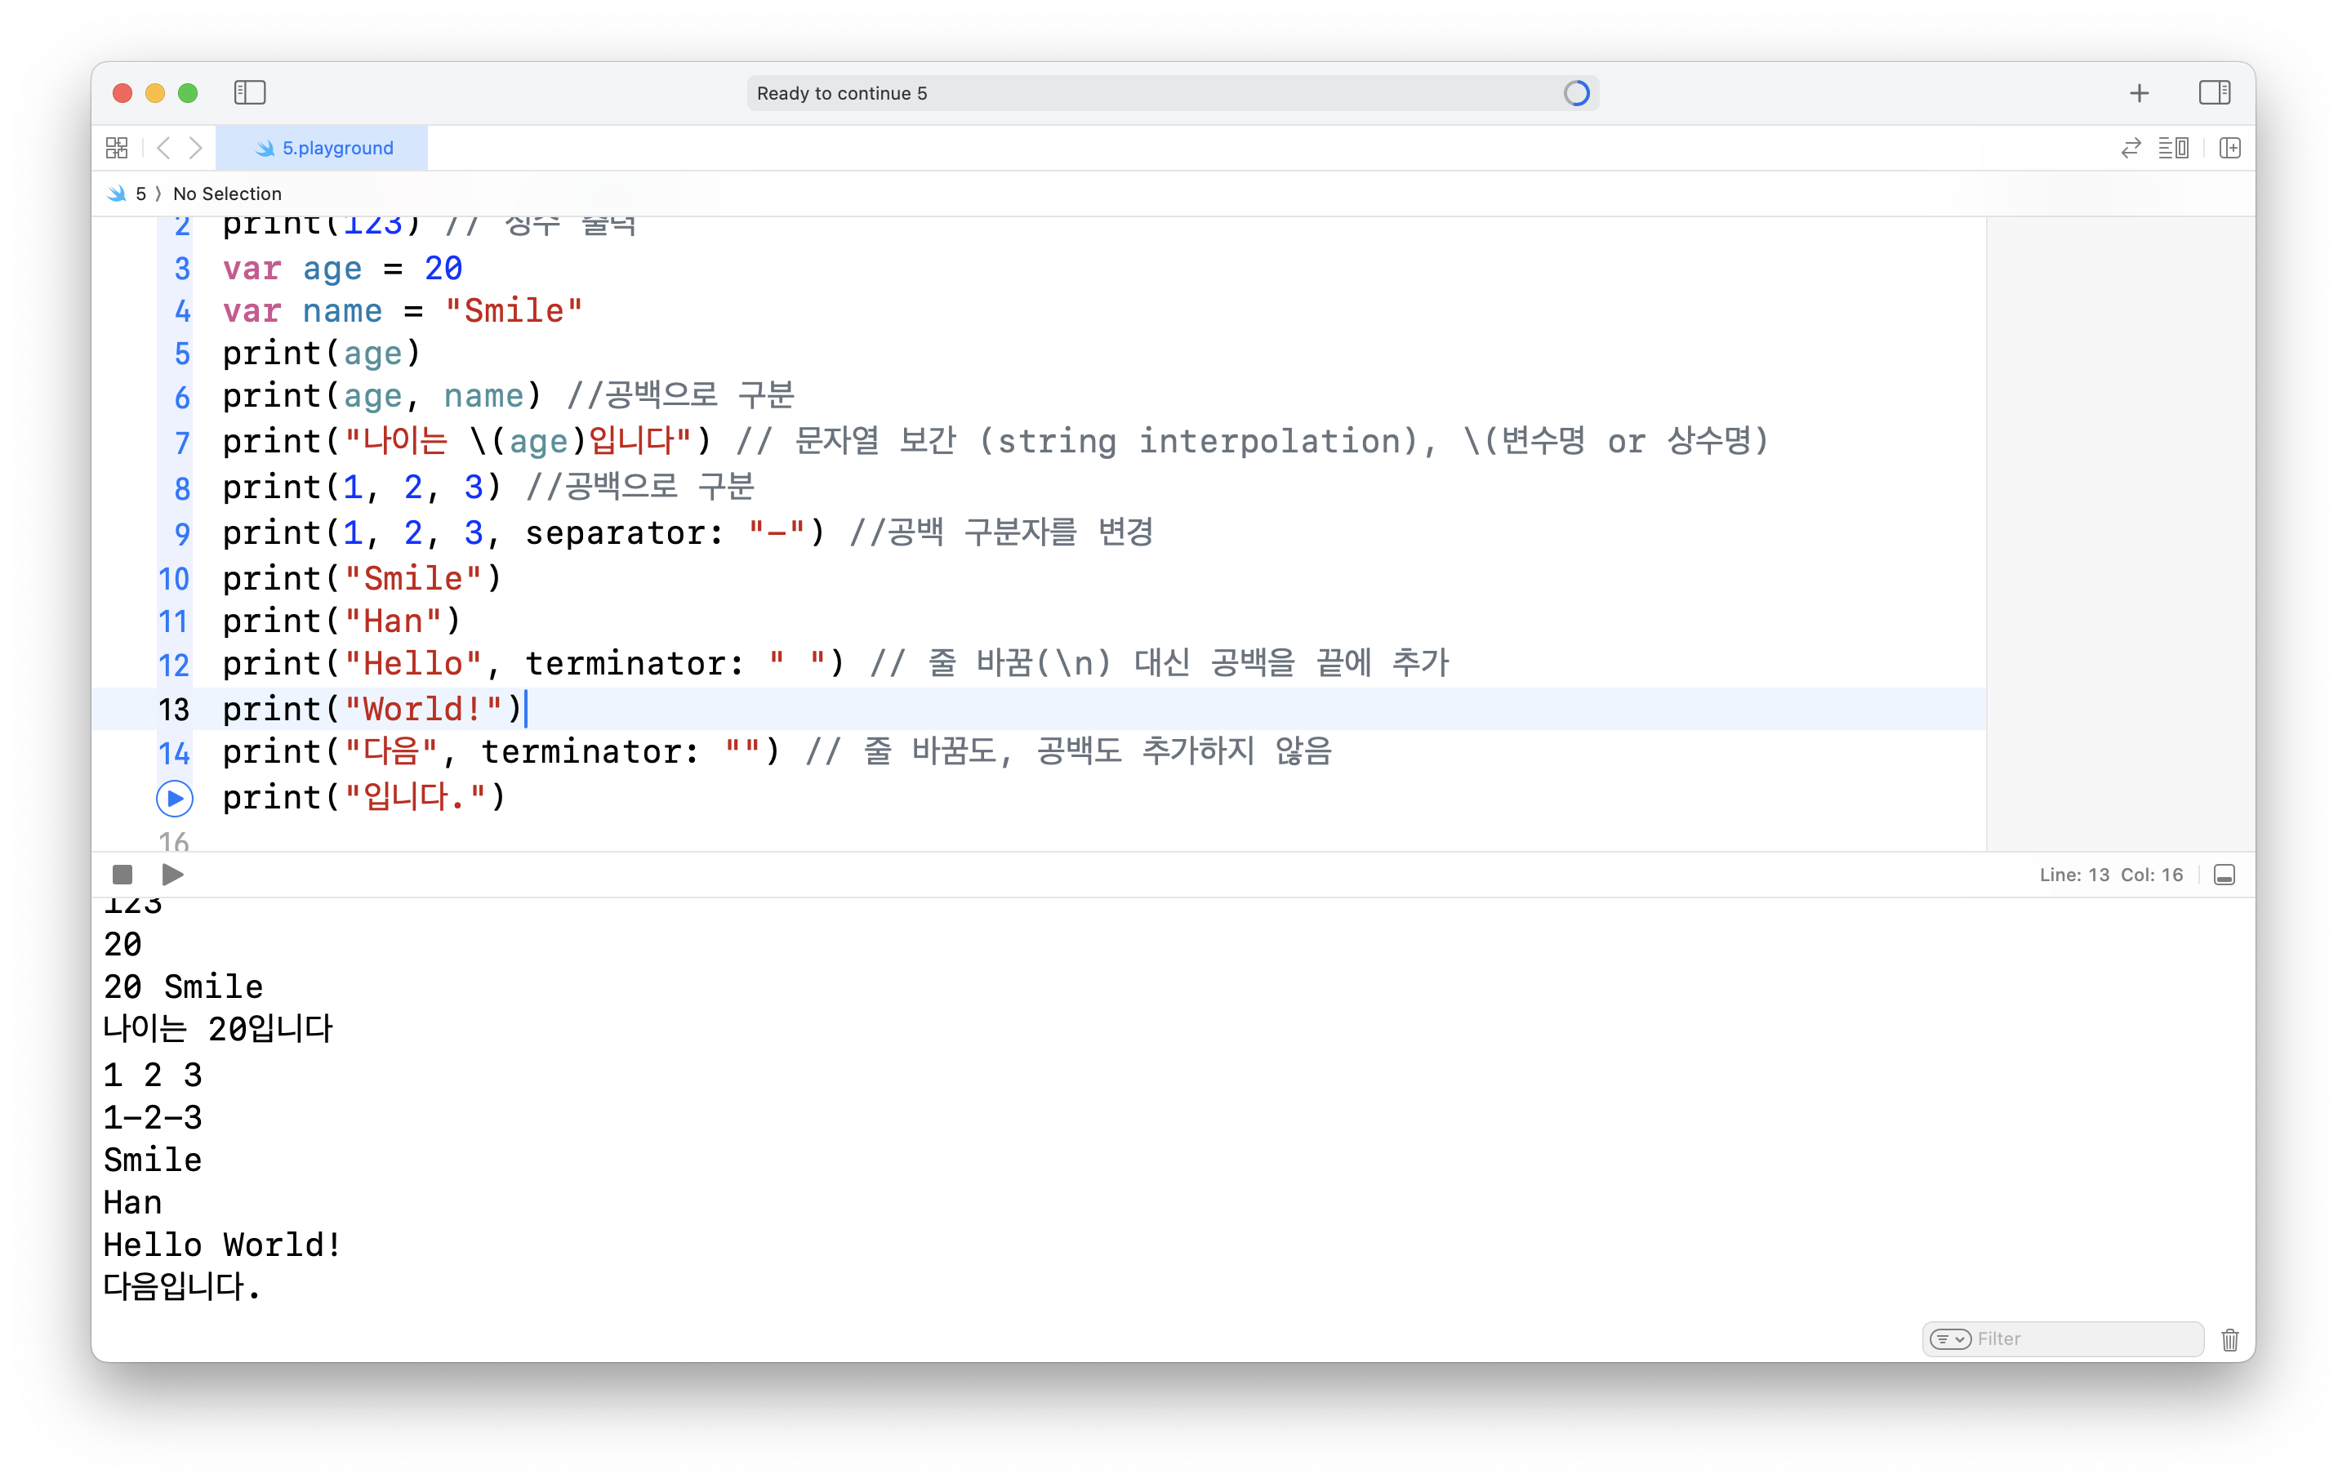Run the playground with the play button
This screenshot has height=1483, width=2347.
click(172, 875)
